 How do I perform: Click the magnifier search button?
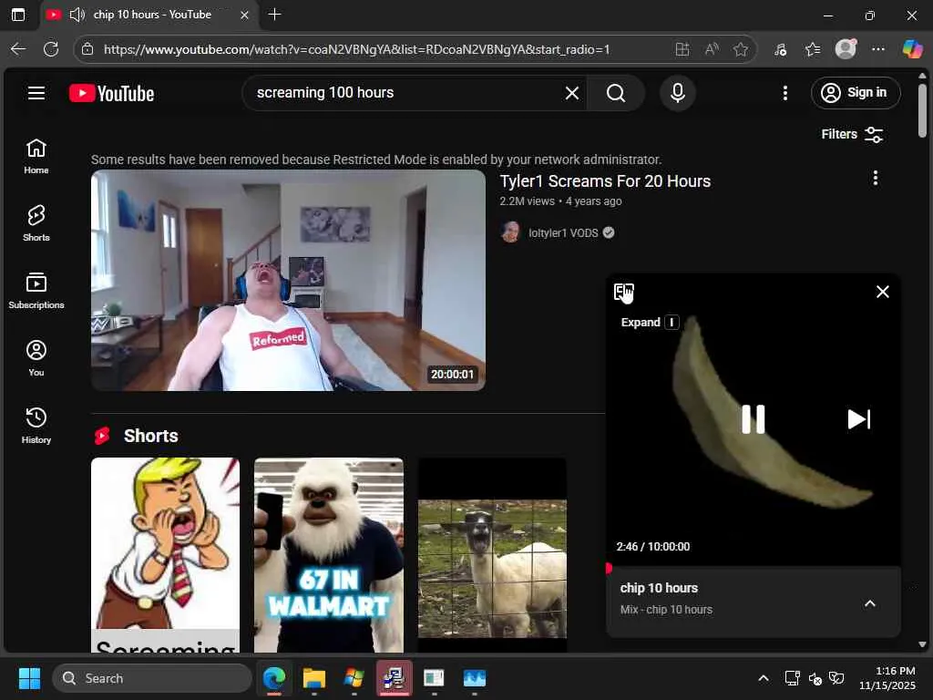coord(616,93)
